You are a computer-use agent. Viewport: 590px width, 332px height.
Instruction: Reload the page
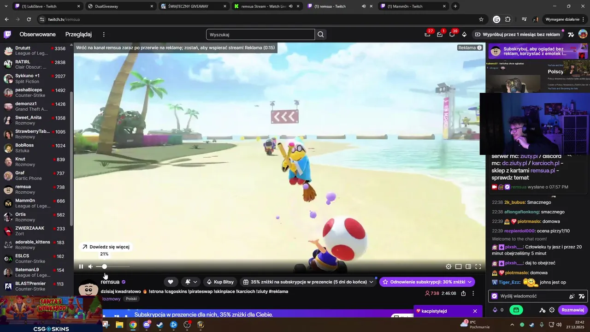[29, 19]
